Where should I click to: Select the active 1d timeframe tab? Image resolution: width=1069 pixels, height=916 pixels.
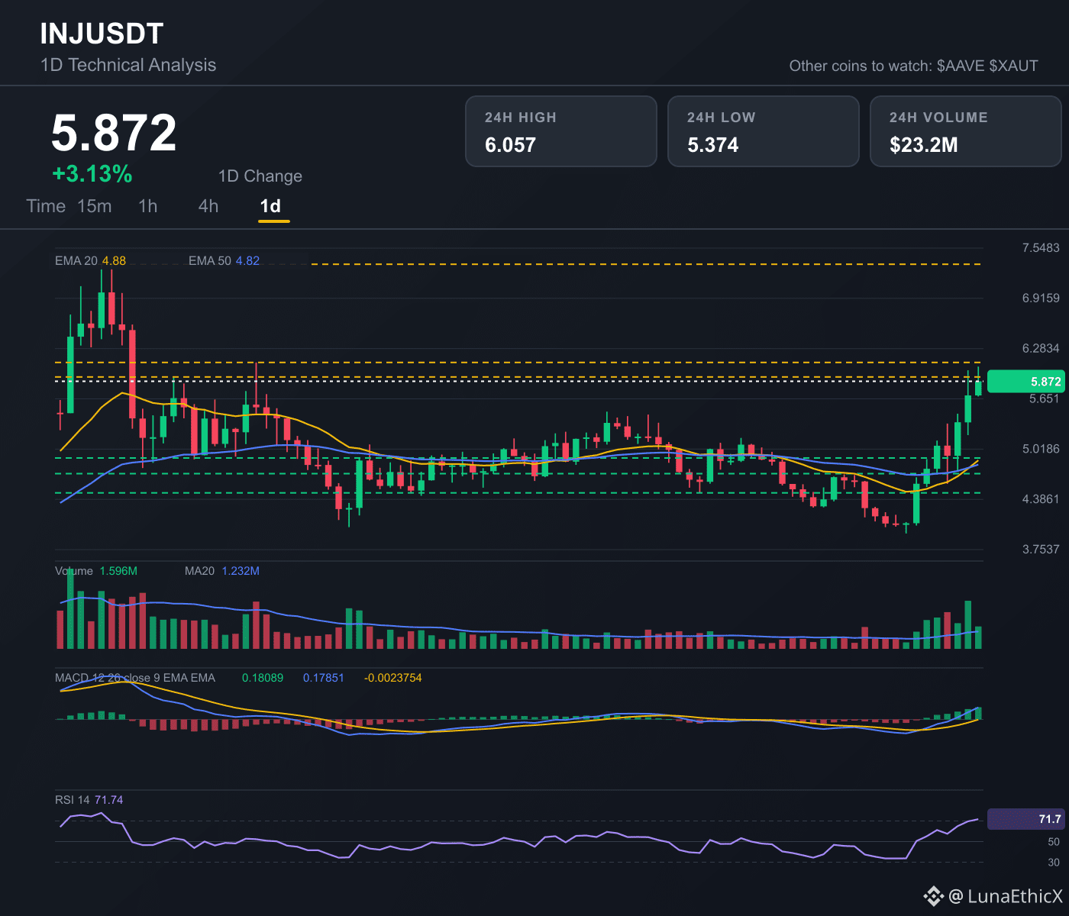click(x=270, y=206)
